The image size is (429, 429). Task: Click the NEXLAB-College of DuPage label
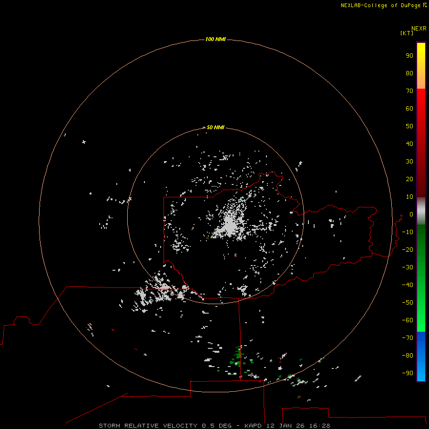[383, 5]
